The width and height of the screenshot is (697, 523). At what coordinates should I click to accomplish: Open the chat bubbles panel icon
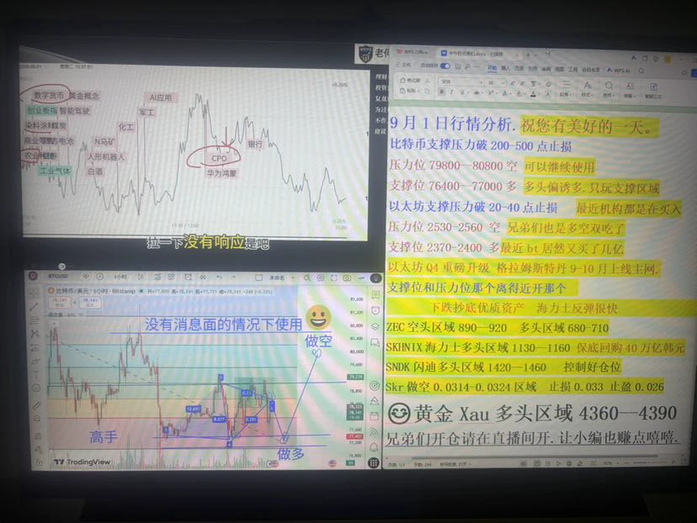[375, 343]
